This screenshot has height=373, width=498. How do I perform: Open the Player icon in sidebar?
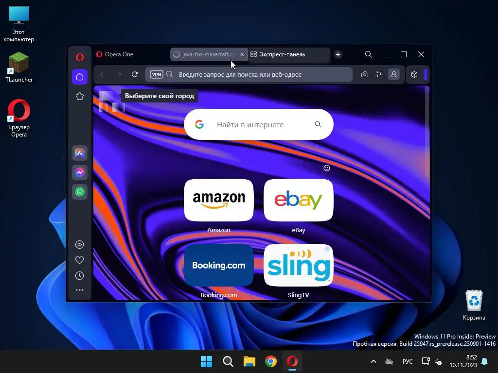tap(79, 245)
